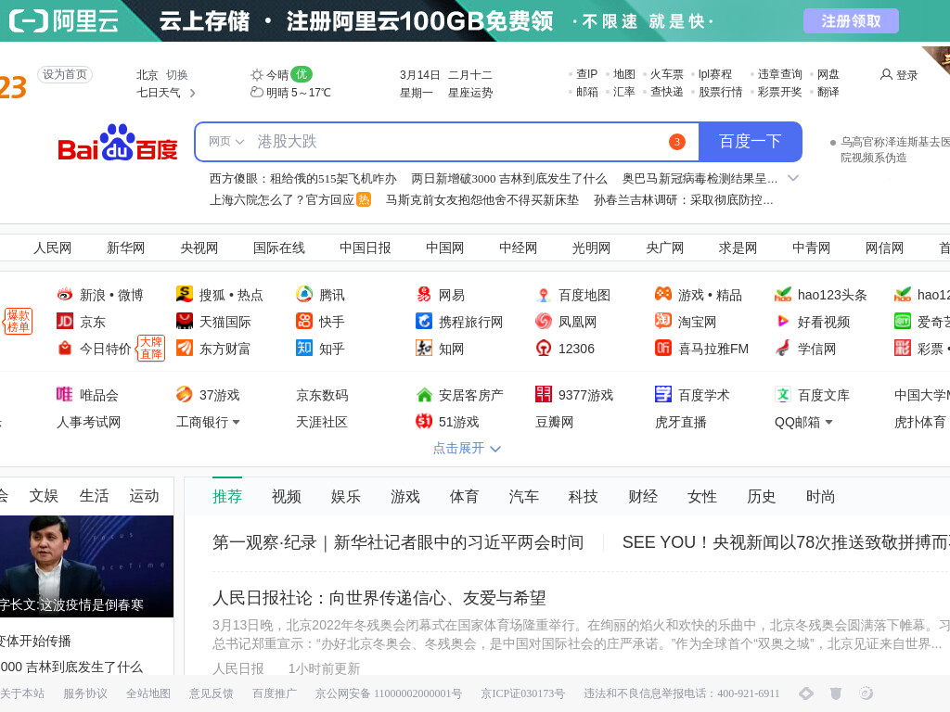Click the 违章查询 quick link
950x712 pixels.
(x=779, y=74)
